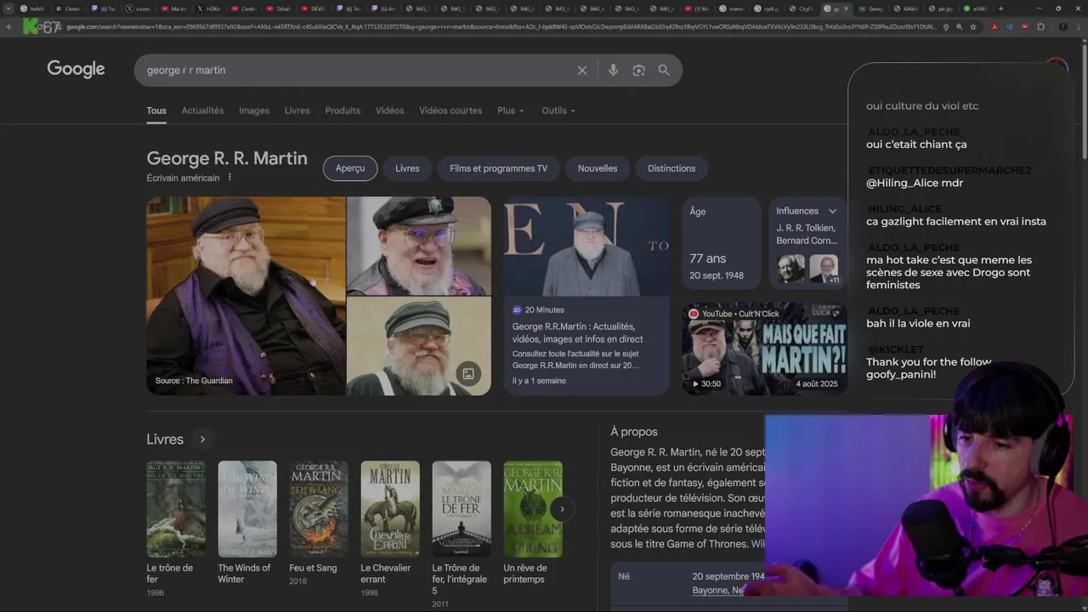Go to the Google home logo
1088x612 pixels.
(76, 70)
